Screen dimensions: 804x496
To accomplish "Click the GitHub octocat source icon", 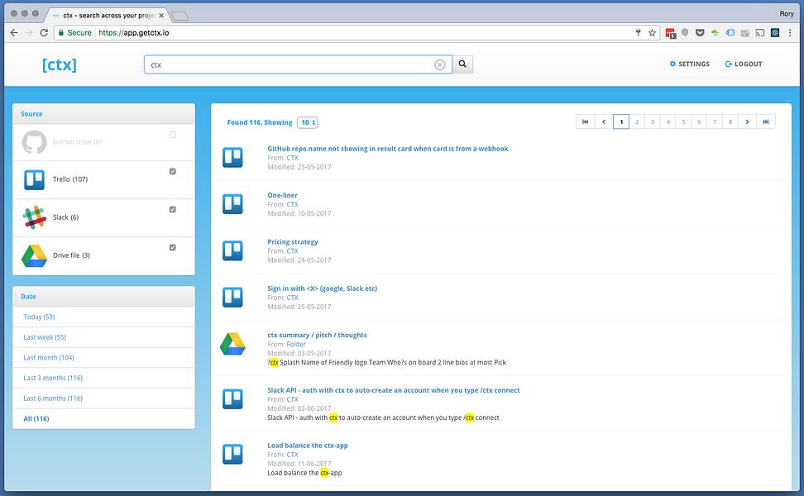I will pos(35,142).
